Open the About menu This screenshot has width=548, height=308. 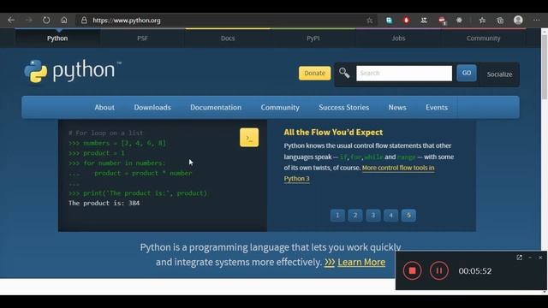click(x=104, y=108)
